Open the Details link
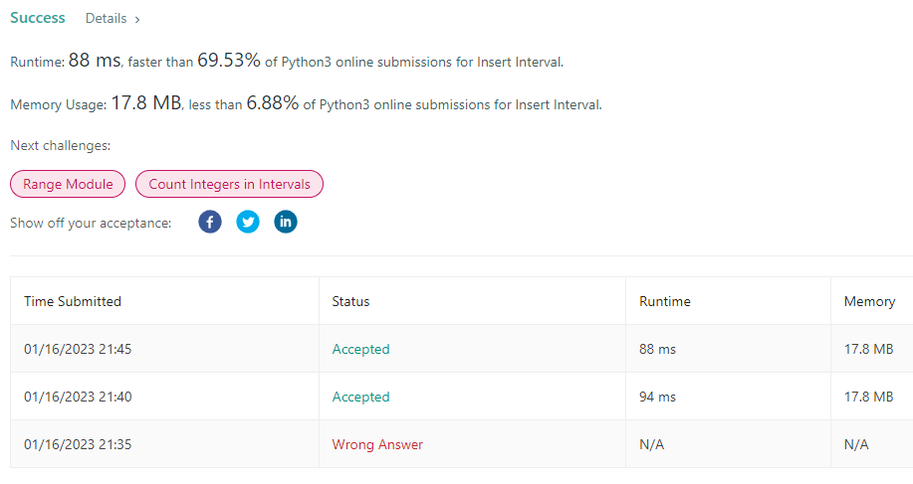Screen dimensions: 913x484 click(x=106, y=19)
